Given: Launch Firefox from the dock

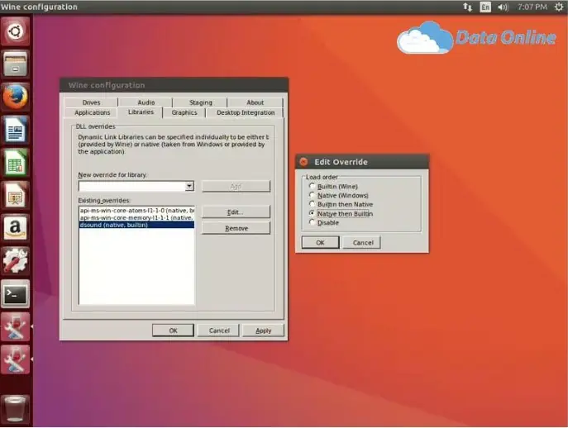Looking at the screenshot, I should (15, 97).
